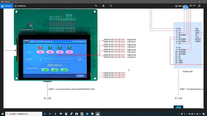Image resolution: width=207 pixels, height=116 pixels.
Task: Click the Windows taskbar search box
Action: tap(24, 114)
